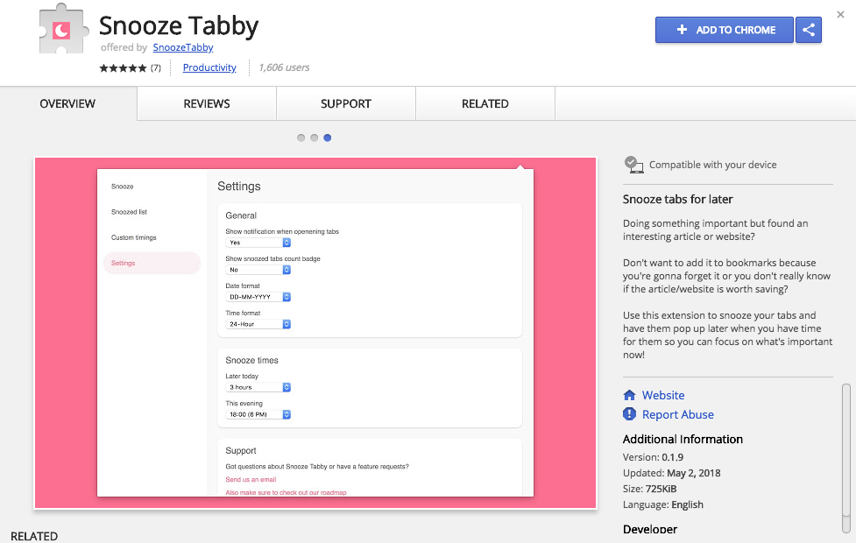Screen dimensions: 856x543
Task: Switch to the Overview tab
Action: click(67, 103)
